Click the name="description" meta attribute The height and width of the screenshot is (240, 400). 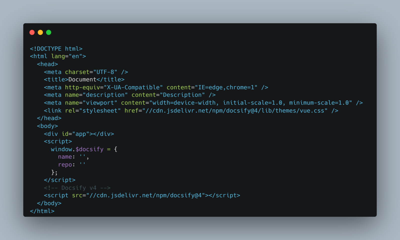(96, 95)
